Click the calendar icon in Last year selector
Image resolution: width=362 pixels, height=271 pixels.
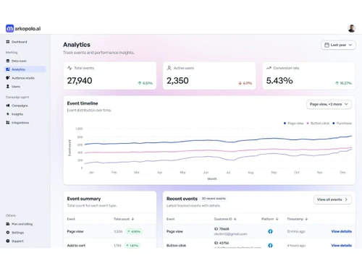(x=327, y=45)
